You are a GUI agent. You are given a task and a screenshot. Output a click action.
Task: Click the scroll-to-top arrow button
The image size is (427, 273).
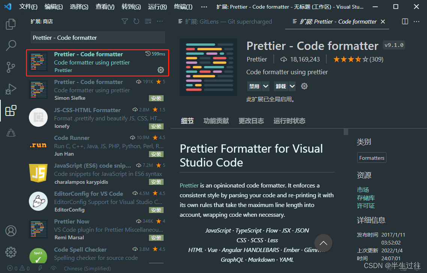(x=323, y=243)
